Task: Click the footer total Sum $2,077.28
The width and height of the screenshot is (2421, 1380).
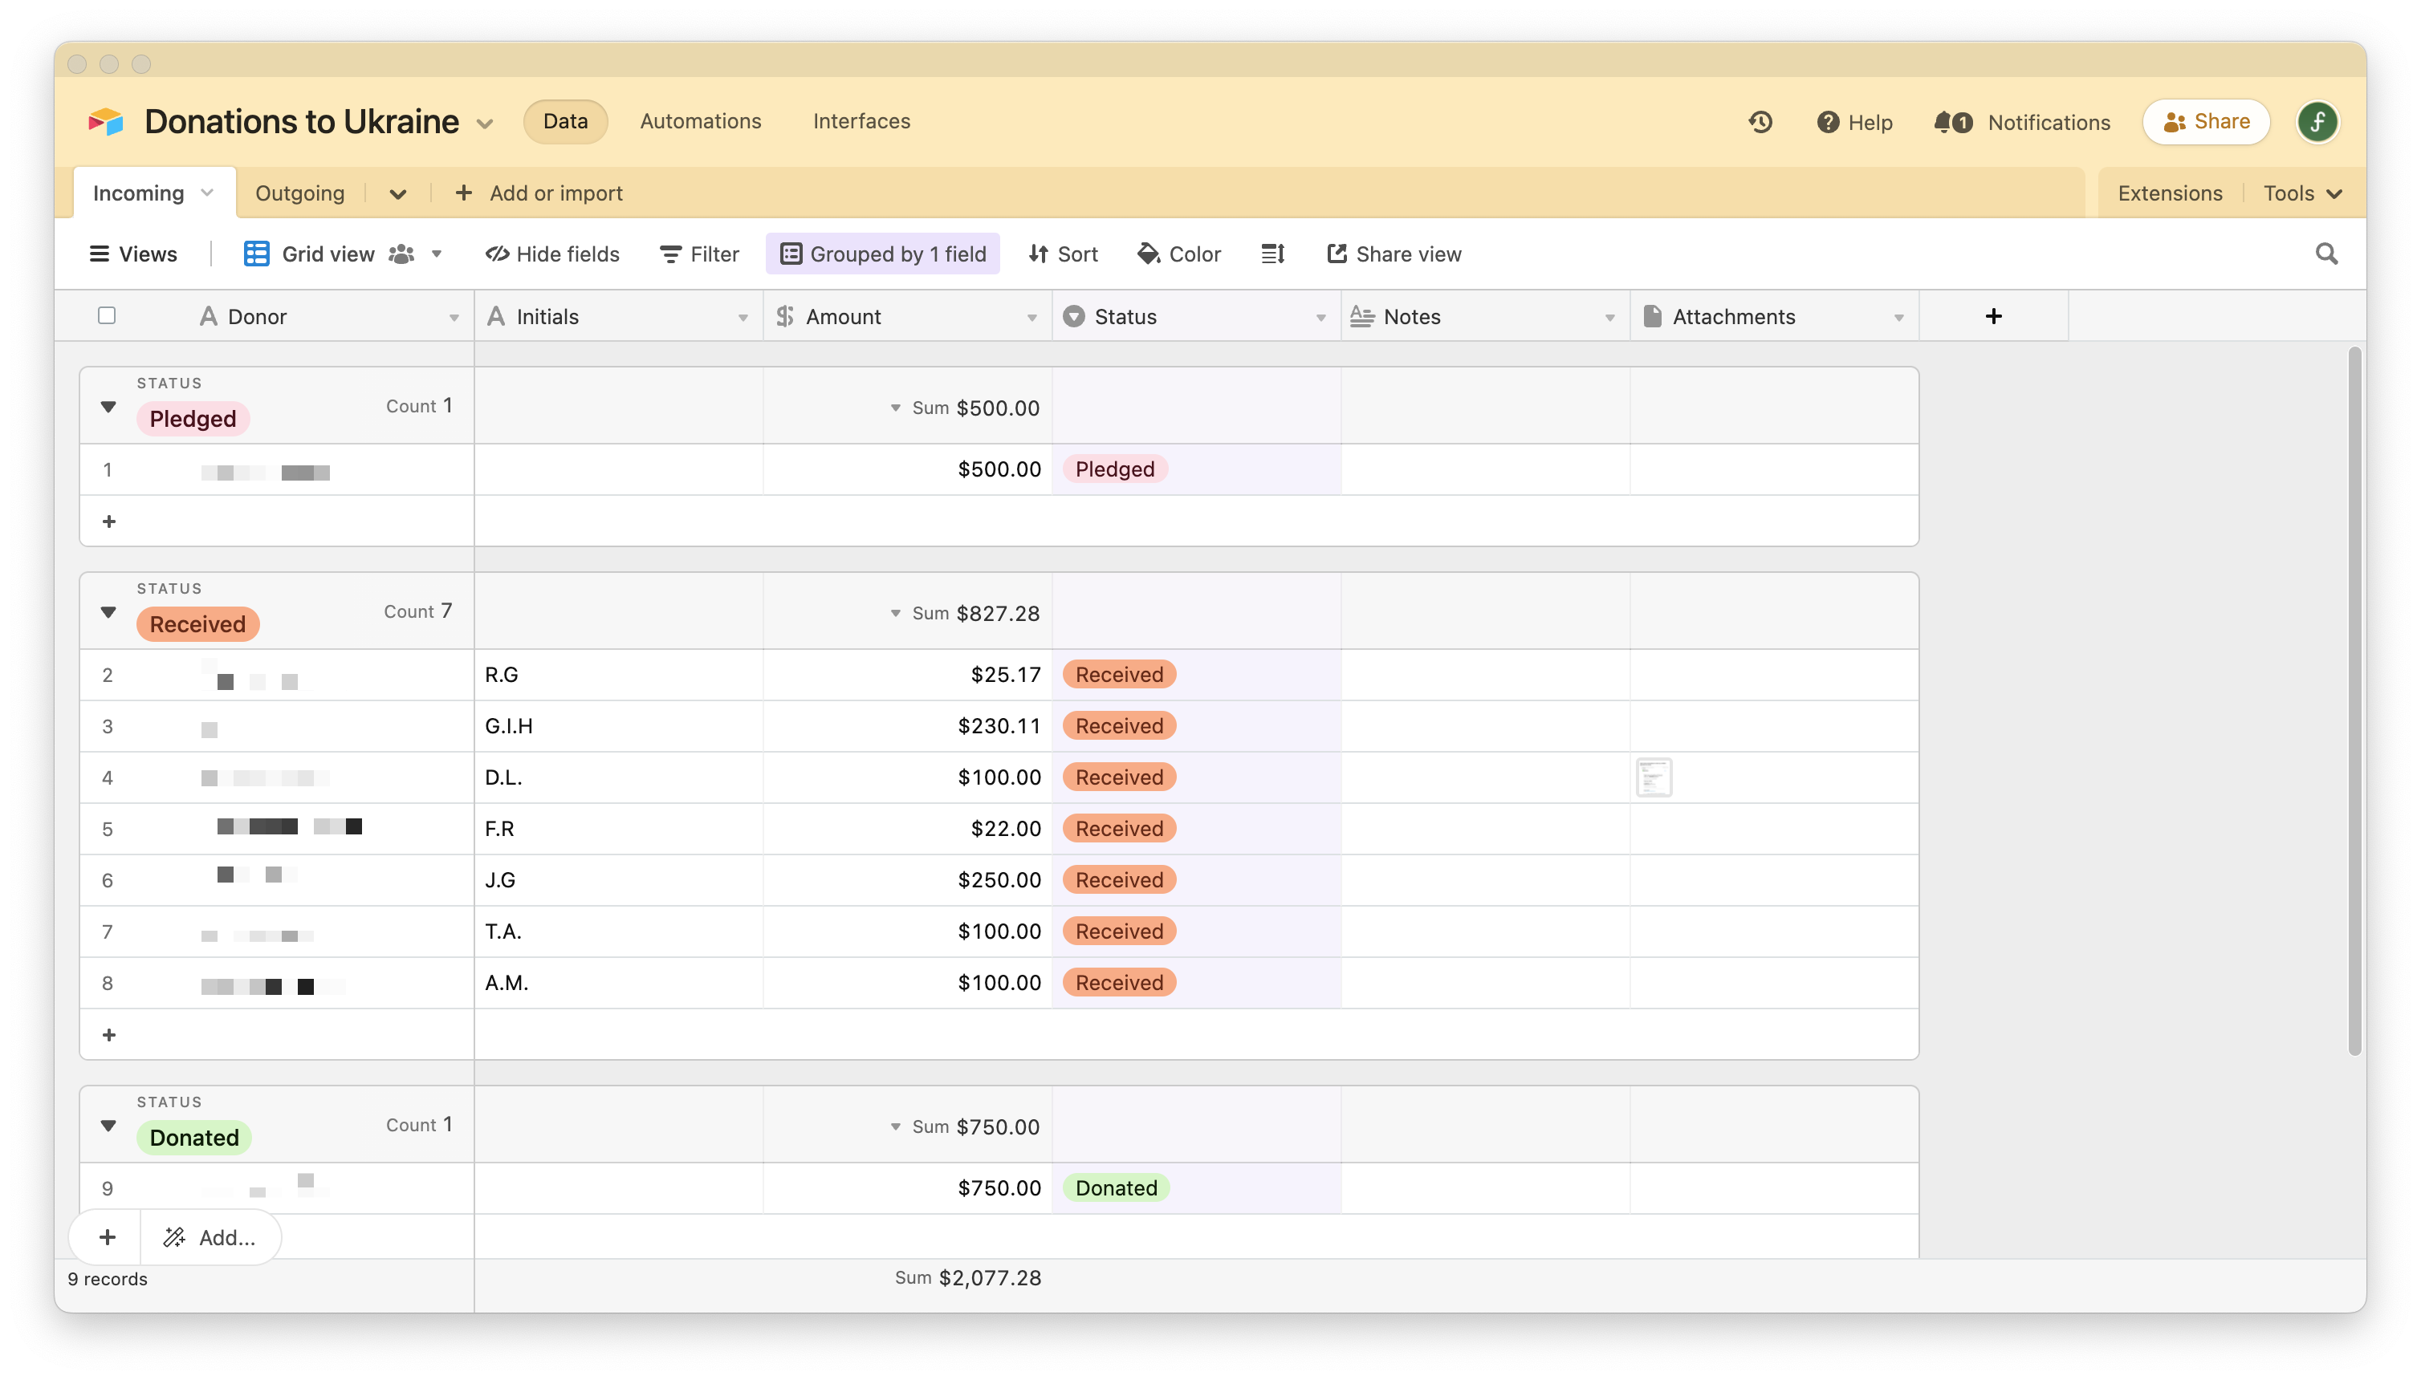Action: (967, 1277)
